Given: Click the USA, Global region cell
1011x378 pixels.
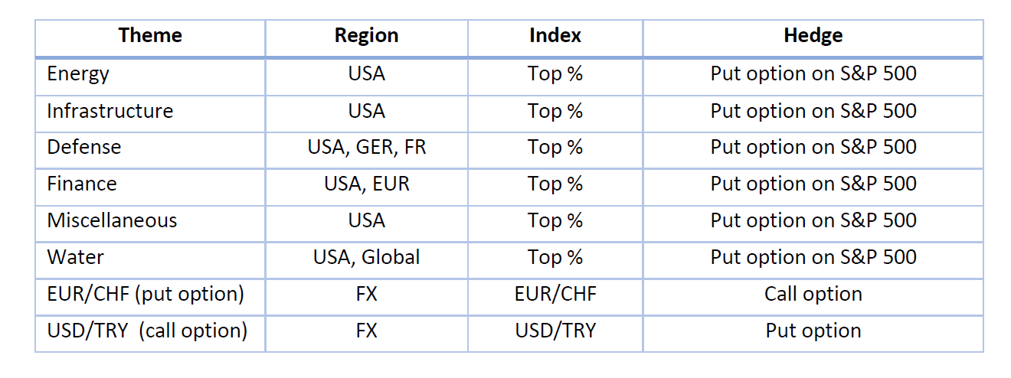Looking at the screenshot, I should (x=366, y=257).
